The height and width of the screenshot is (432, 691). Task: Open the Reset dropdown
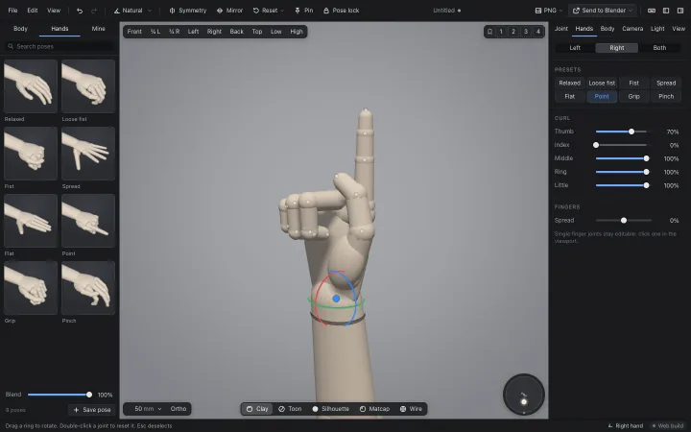(x=269, y=11)
